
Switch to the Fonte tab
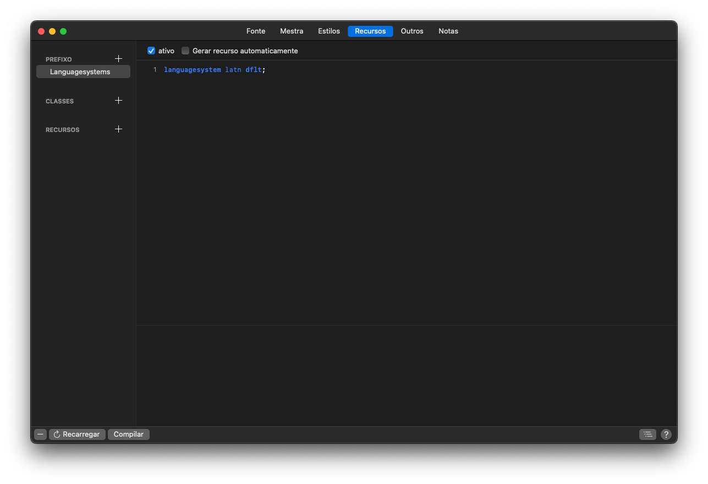256,31
